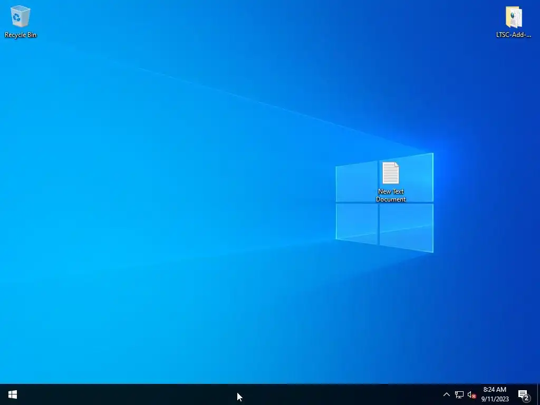Click the Show desktop strip at taskbar edge
Image resolution: width=540 pixels, height=405 pixels.
coord(538,394)
